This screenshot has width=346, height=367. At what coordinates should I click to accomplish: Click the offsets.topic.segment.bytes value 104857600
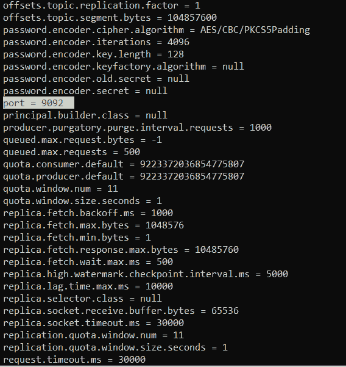(192, 18)
